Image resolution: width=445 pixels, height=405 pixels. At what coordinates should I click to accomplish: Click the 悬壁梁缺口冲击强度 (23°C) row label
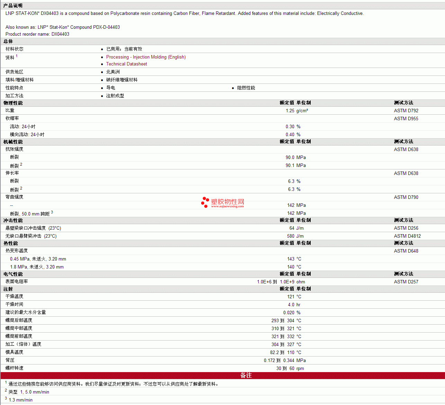coord(33,228)
